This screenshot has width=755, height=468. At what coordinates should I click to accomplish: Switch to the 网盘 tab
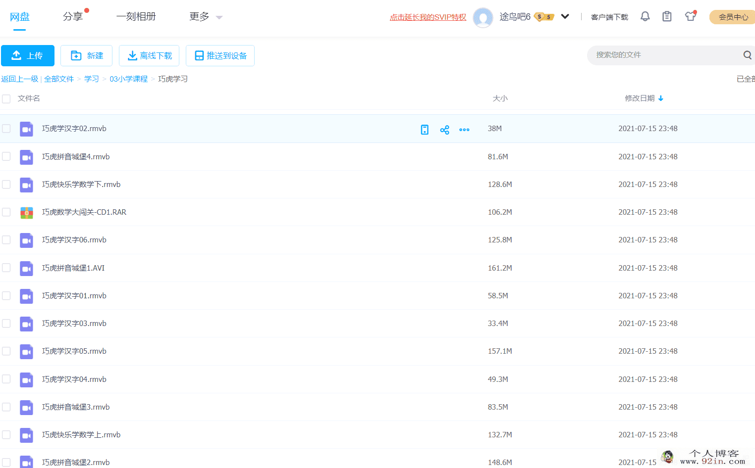tap(20, 17)
